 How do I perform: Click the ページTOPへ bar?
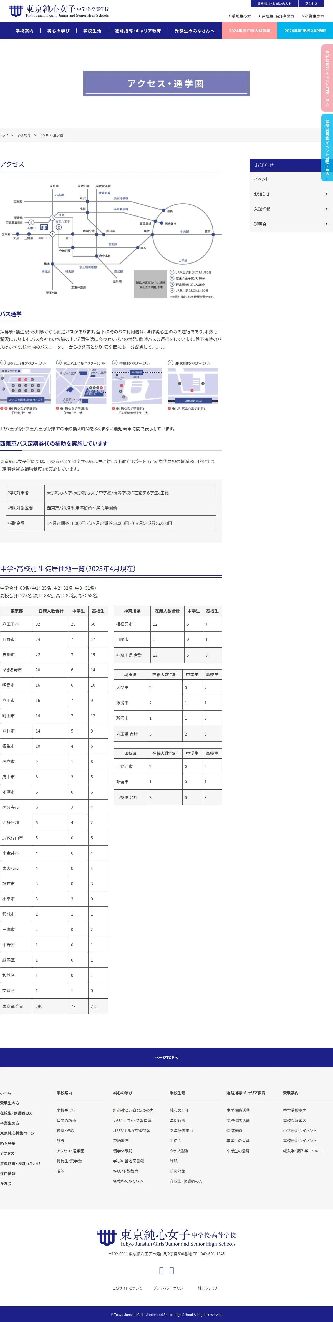coord(166,1057)
